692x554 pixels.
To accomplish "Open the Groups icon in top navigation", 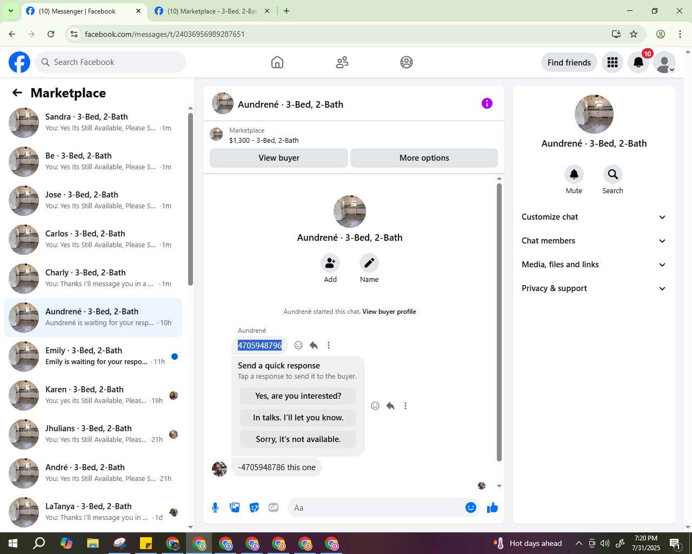I will [407, 62].
